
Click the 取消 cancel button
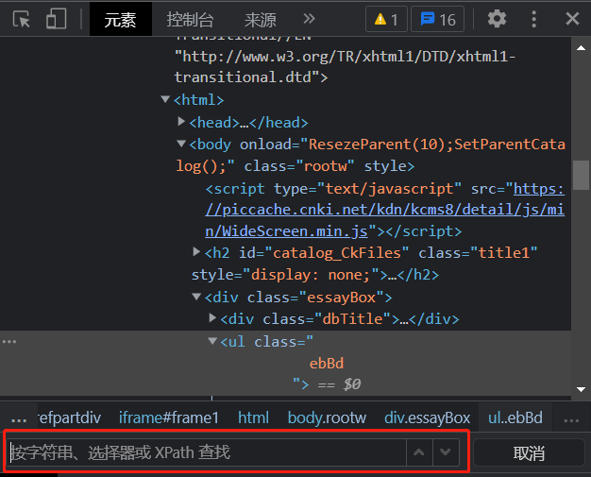point(529,452)
